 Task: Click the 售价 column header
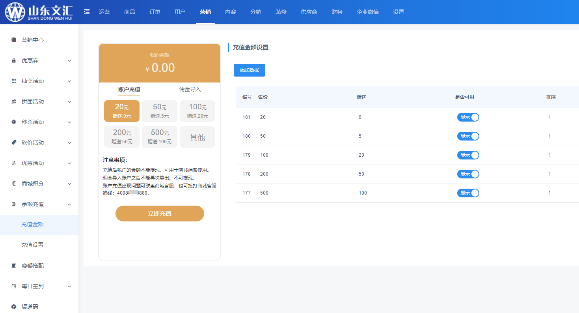pos(263,97)
